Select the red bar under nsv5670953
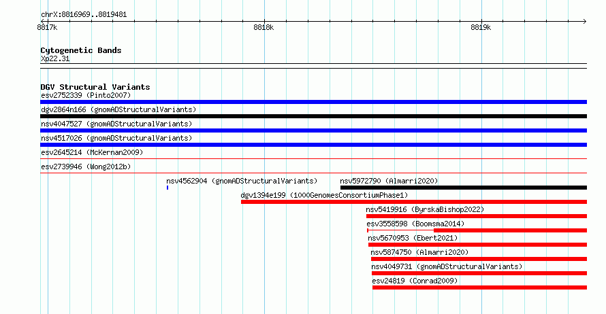This screenshot has width=606, height=314. 478,245
